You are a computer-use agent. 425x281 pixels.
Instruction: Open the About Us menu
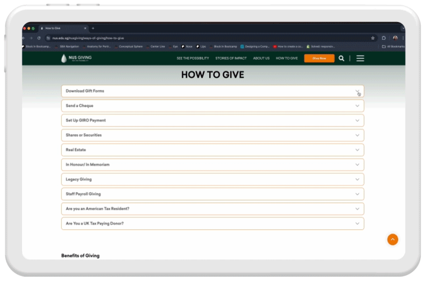click(261, 58)
